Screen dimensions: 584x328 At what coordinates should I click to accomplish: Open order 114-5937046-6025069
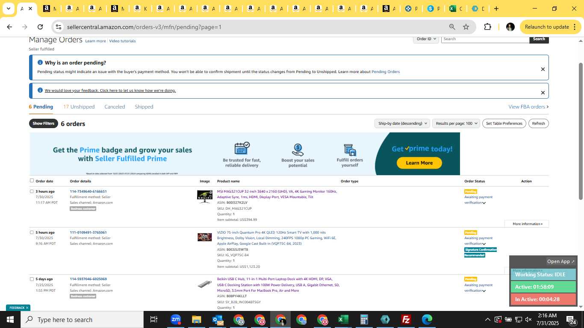pos(88,279)
